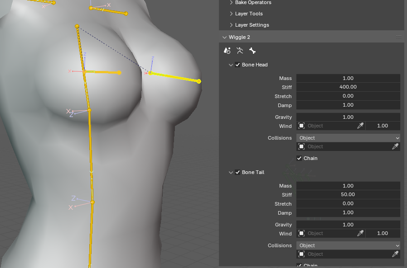
Task: Click the Wiggle 2 running figure icon
Action: click(240, 51)
